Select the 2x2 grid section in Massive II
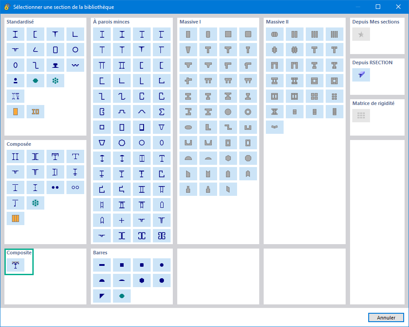This screenshot has width=409, height=327. click(314, 96)
